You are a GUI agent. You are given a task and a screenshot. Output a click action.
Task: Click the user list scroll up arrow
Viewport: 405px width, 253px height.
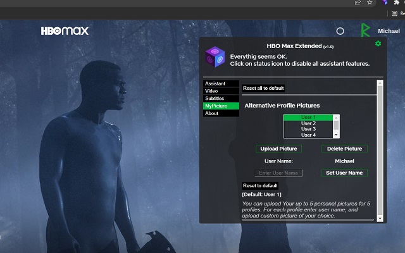click(336, 118)
